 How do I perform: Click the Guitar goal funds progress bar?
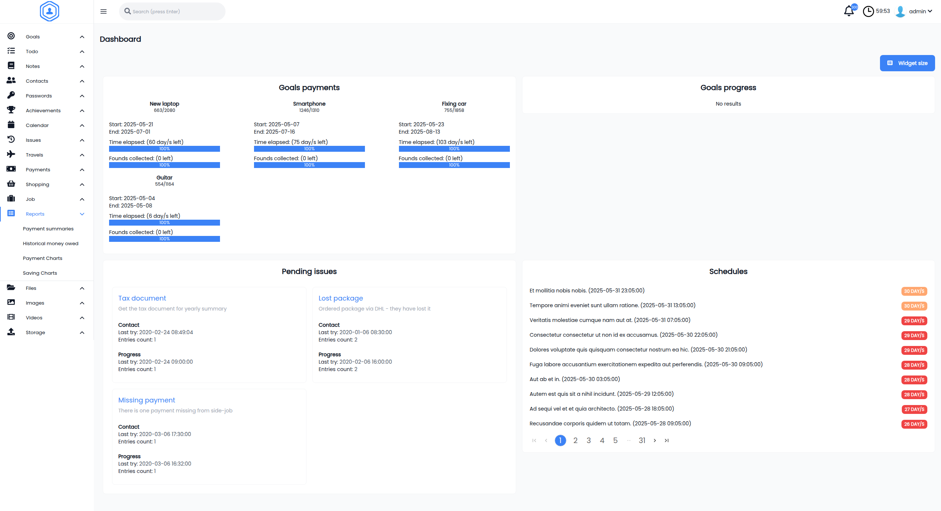point(164,239)
